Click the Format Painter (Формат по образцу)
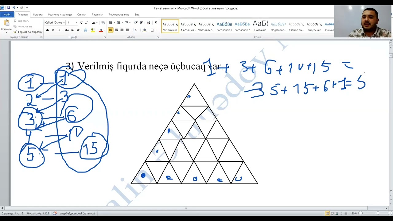The width and height of the screenshot is (393, 221). (28, 32)
